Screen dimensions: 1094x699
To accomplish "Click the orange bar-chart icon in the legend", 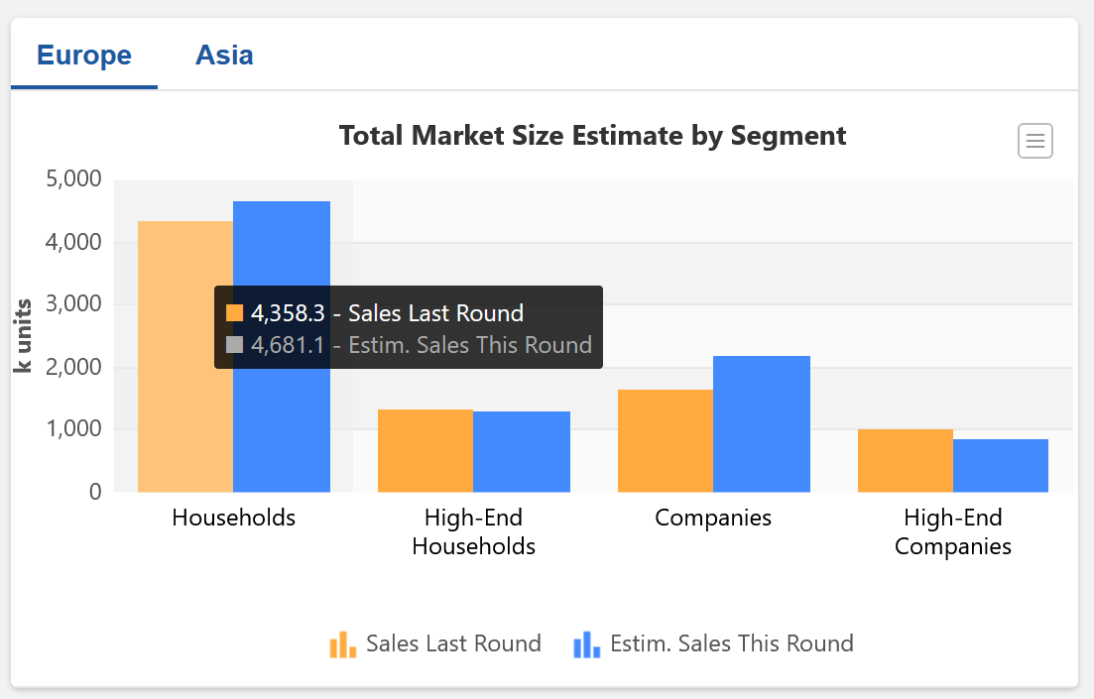I will point(342,644).
